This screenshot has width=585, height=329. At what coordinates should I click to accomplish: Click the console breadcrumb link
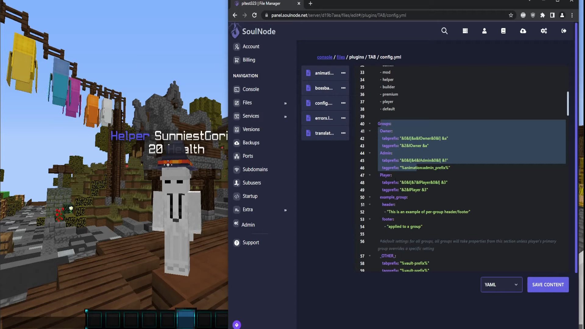click(x=324, y=57)
